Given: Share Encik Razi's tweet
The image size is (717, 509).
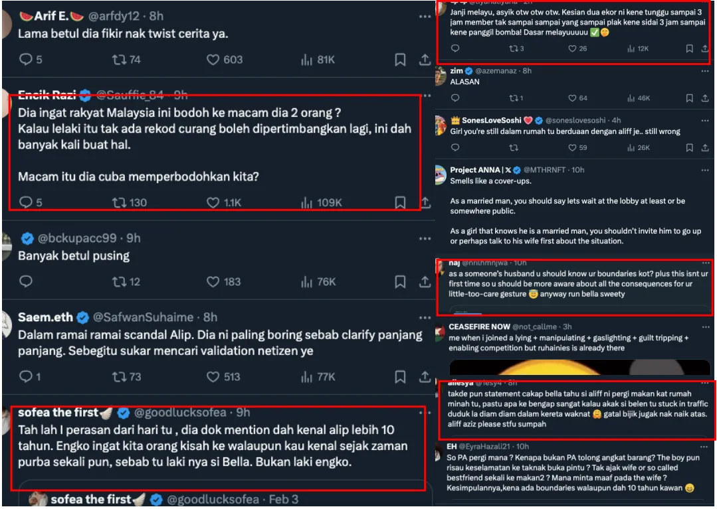Looking at the screenshot, I should (425, 202).
